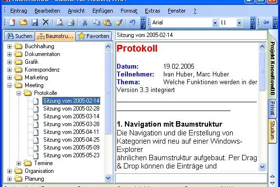280x187 pixels.
Task: Select entry Sitzung vom 2005-03-14
Action: pos(71,116)
